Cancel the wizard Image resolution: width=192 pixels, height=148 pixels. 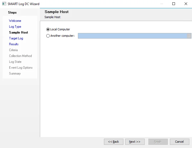(x=180, y=142)
